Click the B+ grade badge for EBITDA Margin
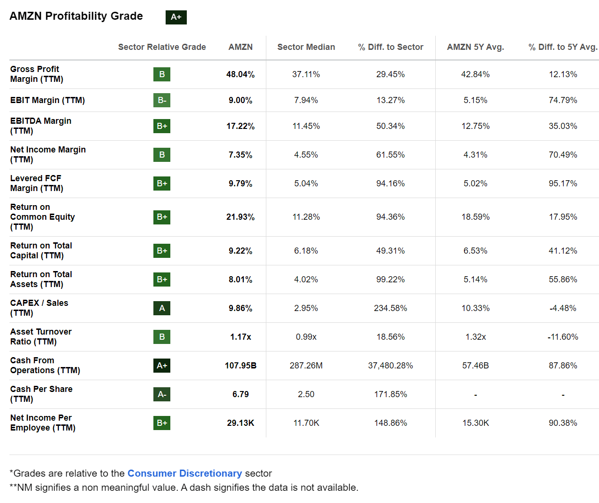The height and width of the screenshot is (503, 599). click(x=162, y=126)
